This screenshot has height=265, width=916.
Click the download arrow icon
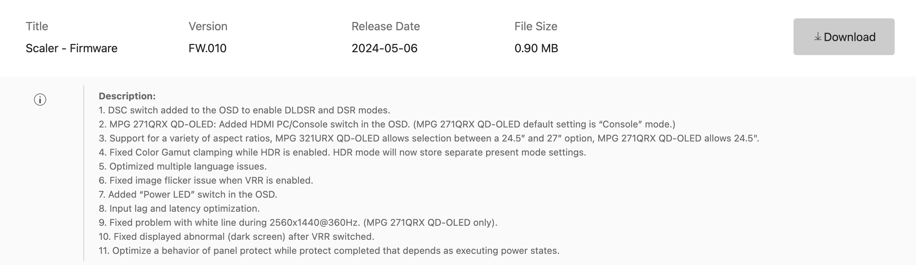818,36
